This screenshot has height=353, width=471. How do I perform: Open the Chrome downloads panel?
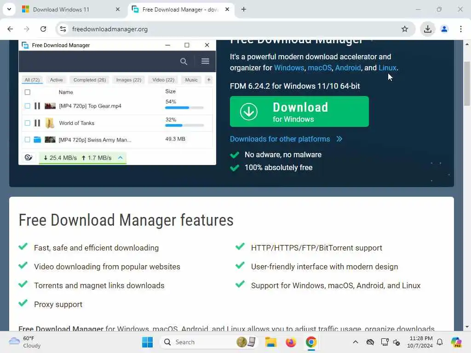[x=427, y=29]
